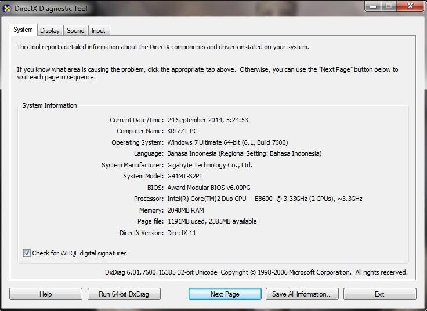Click Award Modular BIOS v6.00PG value

(x=209, y=188)
